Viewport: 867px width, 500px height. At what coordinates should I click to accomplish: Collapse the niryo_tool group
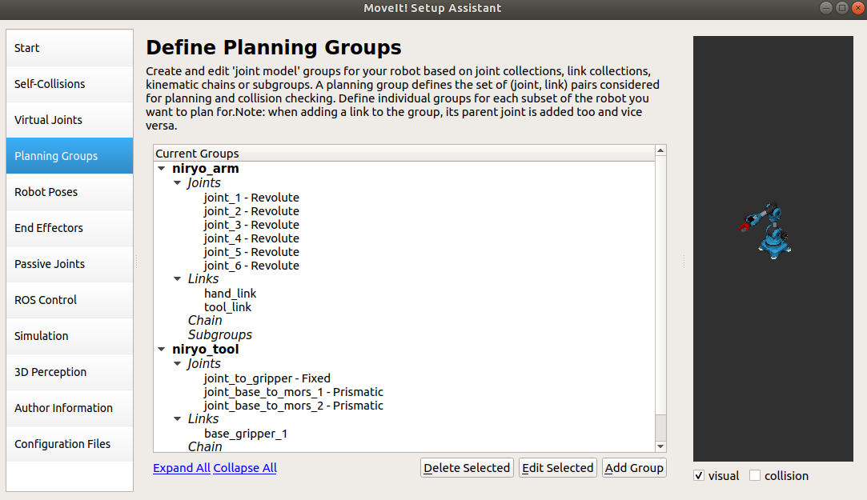point(162,349)
